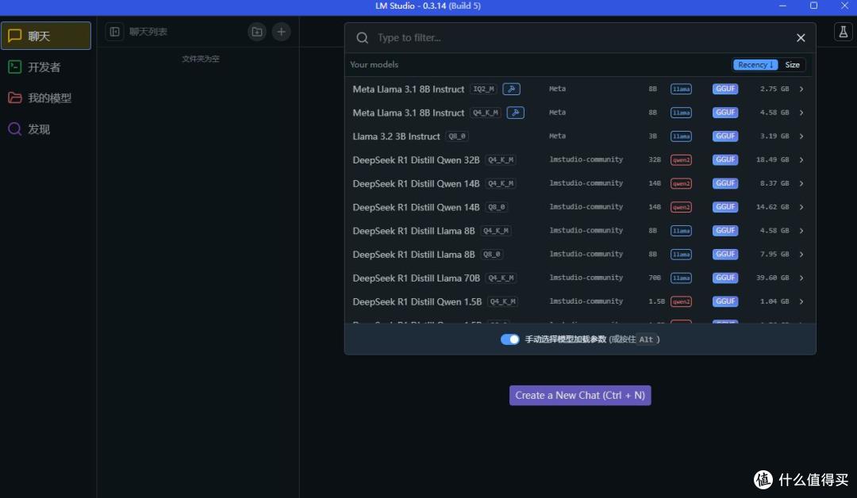Expand chevron for 2.75 GB model row
Viewport: 857px width, 498px height.
801,89
